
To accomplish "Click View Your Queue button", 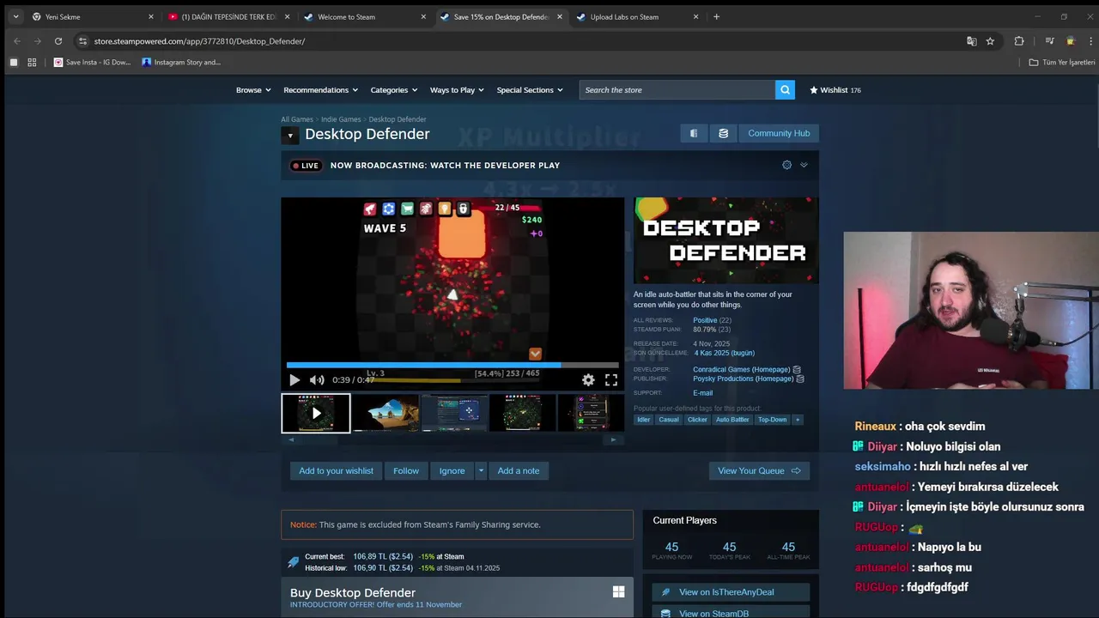I will click(759, 470).
